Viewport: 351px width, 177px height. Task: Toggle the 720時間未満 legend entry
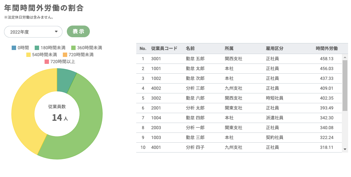(x=78, y=55)
